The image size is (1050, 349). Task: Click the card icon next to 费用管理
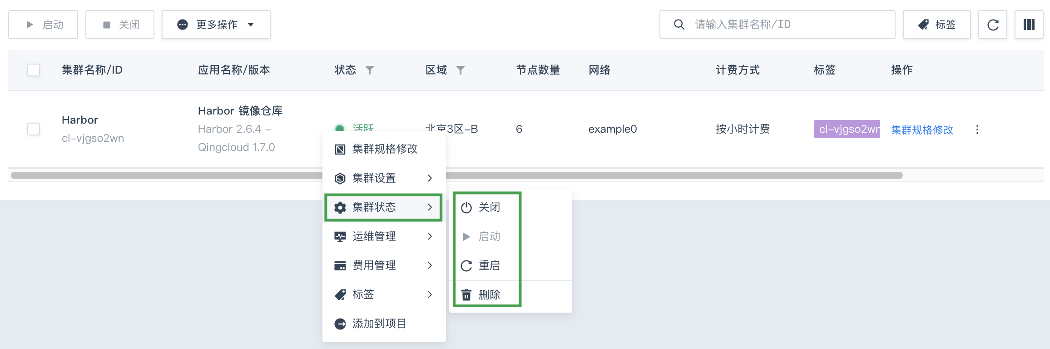(x=340, y=266)
